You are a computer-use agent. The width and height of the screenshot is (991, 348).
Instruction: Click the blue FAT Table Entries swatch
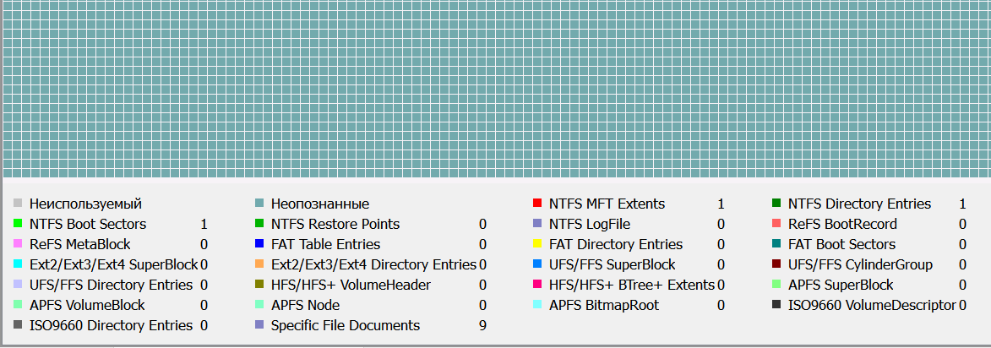(x=259, y=244)
